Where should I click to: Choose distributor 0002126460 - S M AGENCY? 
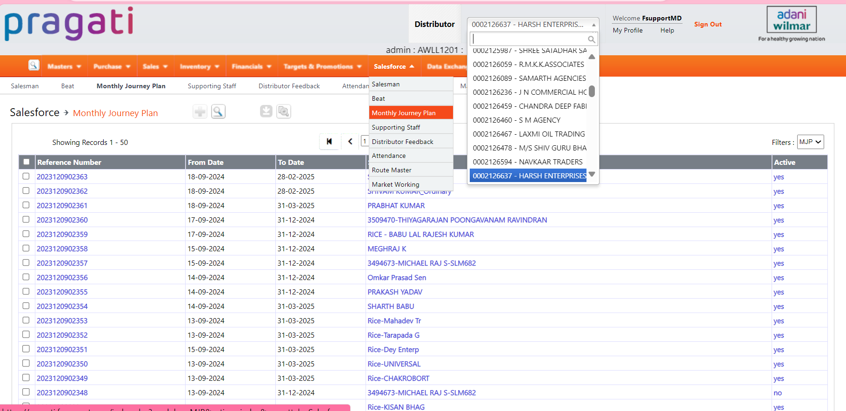click(x=529, y=120)
